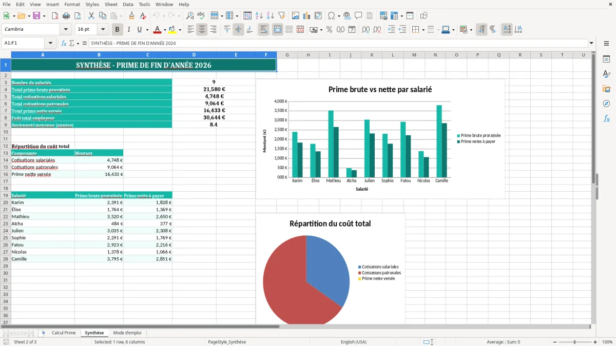Screen dimensions: 616x346
Task: Toggle Italic formatting
Action: [128, 30]
